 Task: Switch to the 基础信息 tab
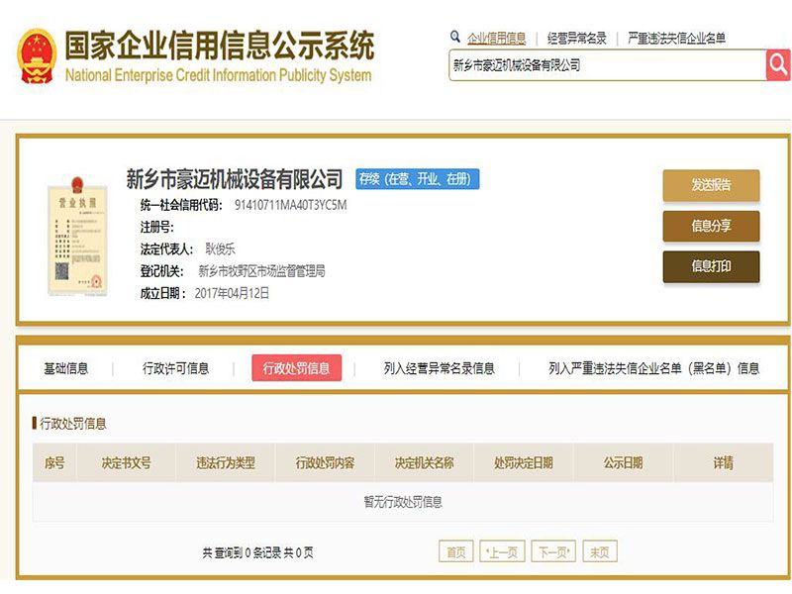pos(66,368)
